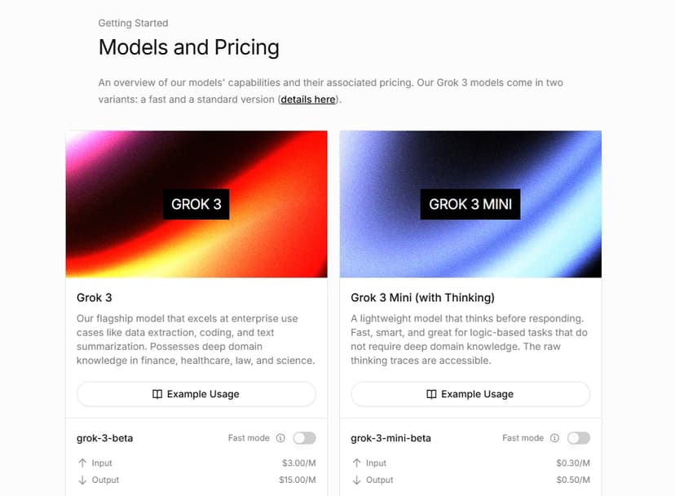Click the Output down-arrow icon under grok-3-beta

[82, 480]
